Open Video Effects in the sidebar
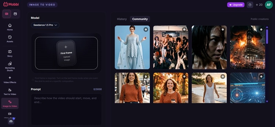 (10, 80)
